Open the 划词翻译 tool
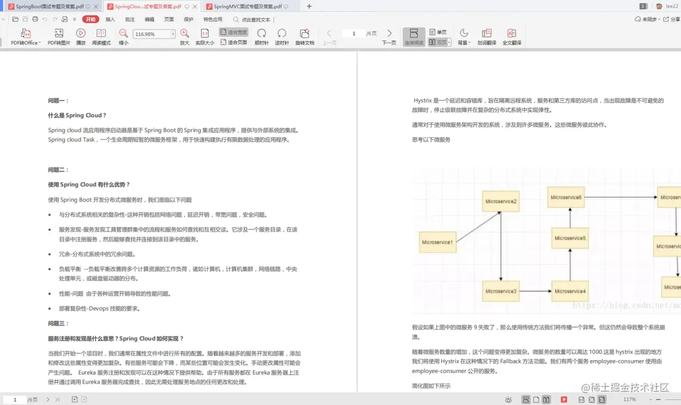This screenshot has width=681, height=405. pyautogui.click(x=486, y=37)
